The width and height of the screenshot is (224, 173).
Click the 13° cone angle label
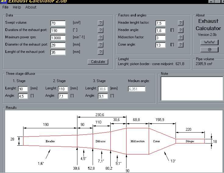[x=173, y=161]
